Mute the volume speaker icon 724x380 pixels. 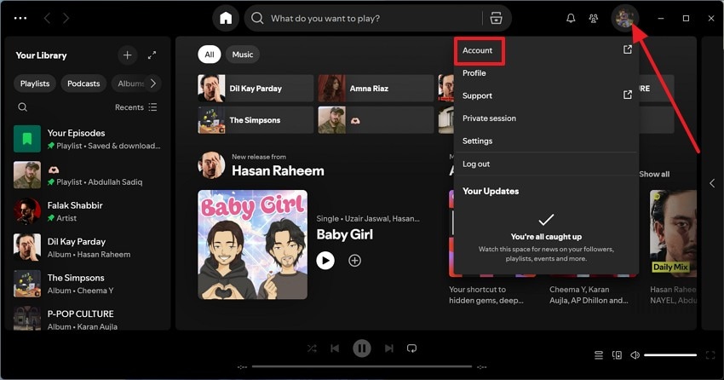coord(635,355)
